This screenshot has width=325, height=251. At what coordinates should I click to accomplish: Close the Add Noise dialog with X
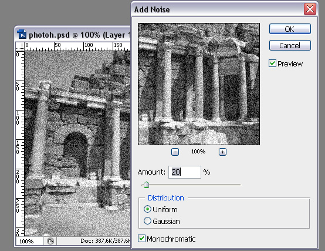[310, 9]
